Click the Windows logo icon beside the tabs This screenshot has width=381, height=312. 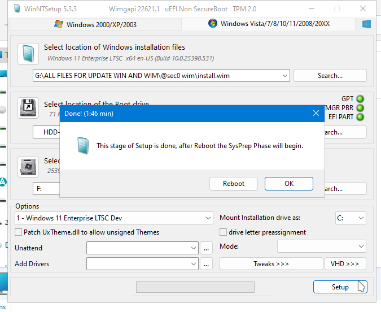[366, 24]
